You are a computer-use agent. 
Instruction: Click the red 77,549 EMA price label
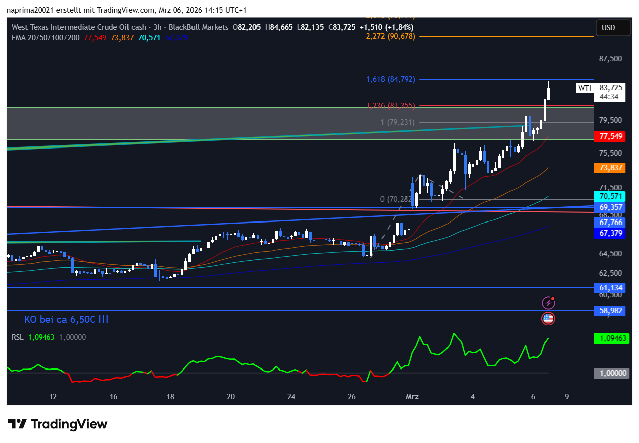click(x=610, y=136)
